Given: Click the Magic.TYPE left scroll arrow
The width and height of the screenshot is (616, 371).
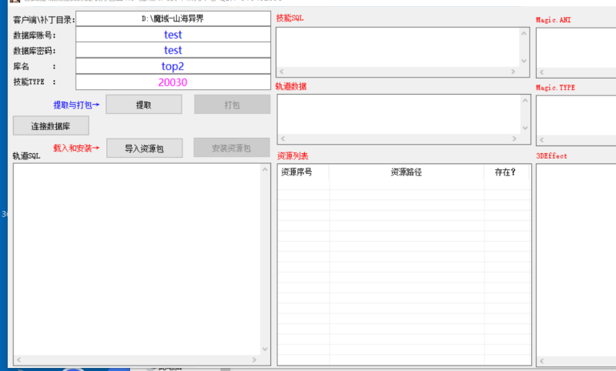Looking at the screenshot, I should coord(542,140).
